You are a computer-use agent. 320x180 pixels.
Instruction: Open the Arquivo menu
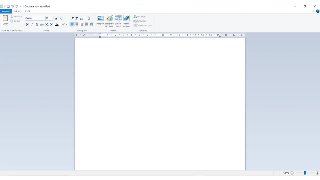point(6,11)
